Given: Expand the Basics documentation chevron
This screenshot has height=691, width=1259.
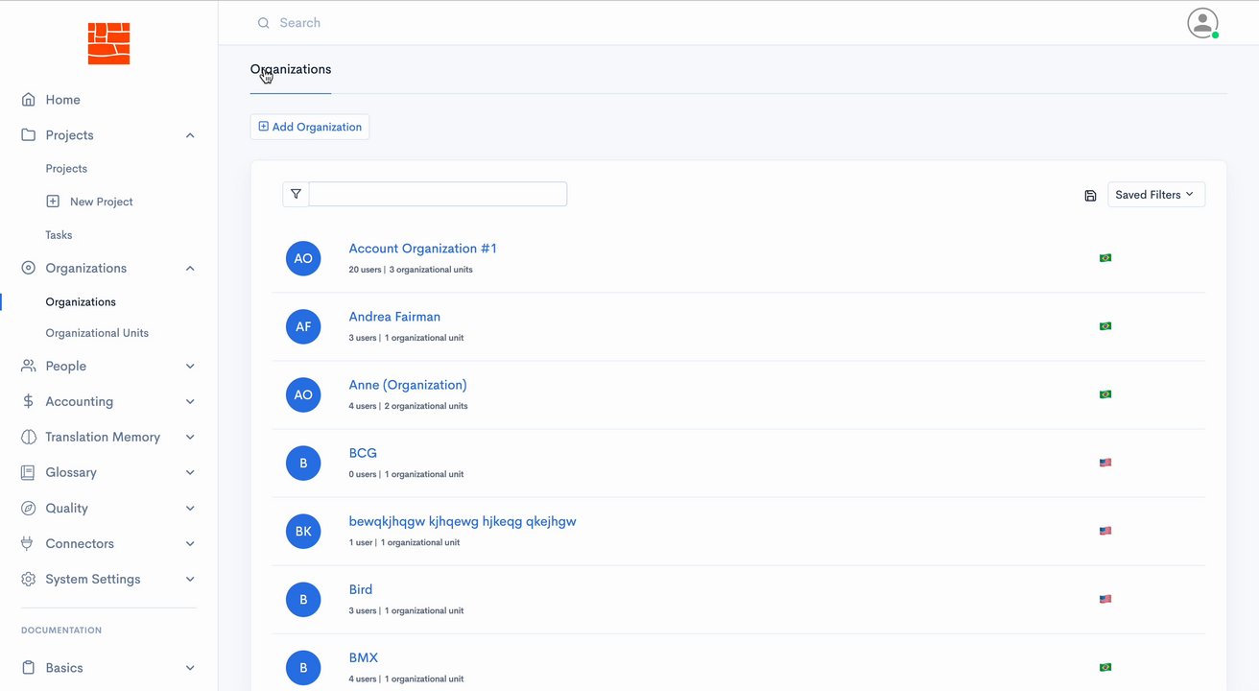Looking at the screenshot, I should pos(190,668).
